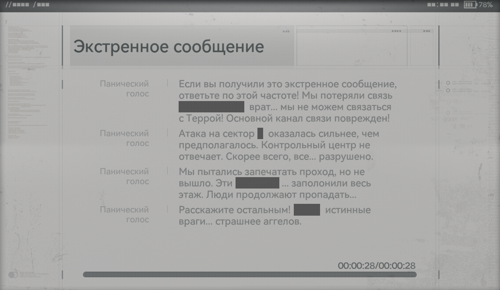The width and height of the screenshot is (500, 290).
Task: Click the redacted block after 'Атака на сектор'
Action: [x=260, y=133]
